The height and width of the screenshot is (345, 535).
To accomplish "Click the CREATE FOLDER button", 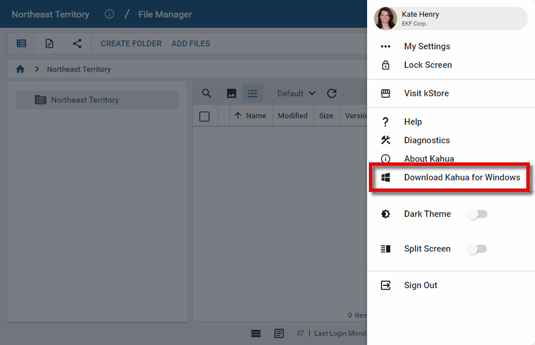I will [131, 43].
